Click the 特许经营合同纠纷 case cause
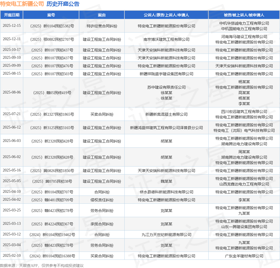This screenshot has height=268, width=280. (x=102, y=26)
